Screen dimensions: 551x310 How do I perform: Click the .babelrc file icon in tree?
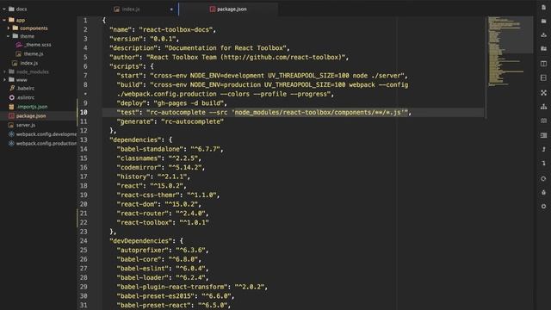click(x=11, y=88)
